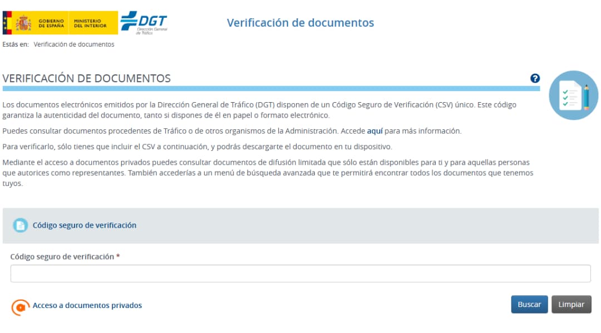
Task: Click the paragraph starting 'Mediante el acceso'
Action: click(268, 173)
